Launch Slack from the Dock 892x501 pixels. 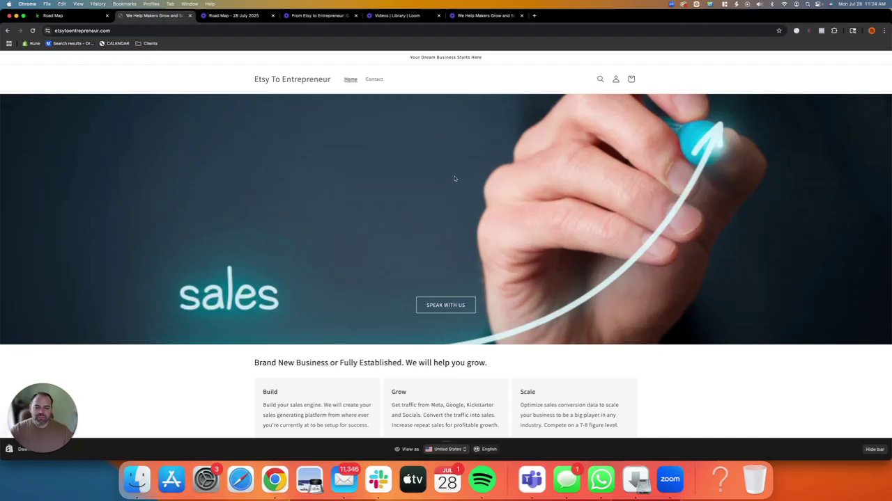coord(378,479)
